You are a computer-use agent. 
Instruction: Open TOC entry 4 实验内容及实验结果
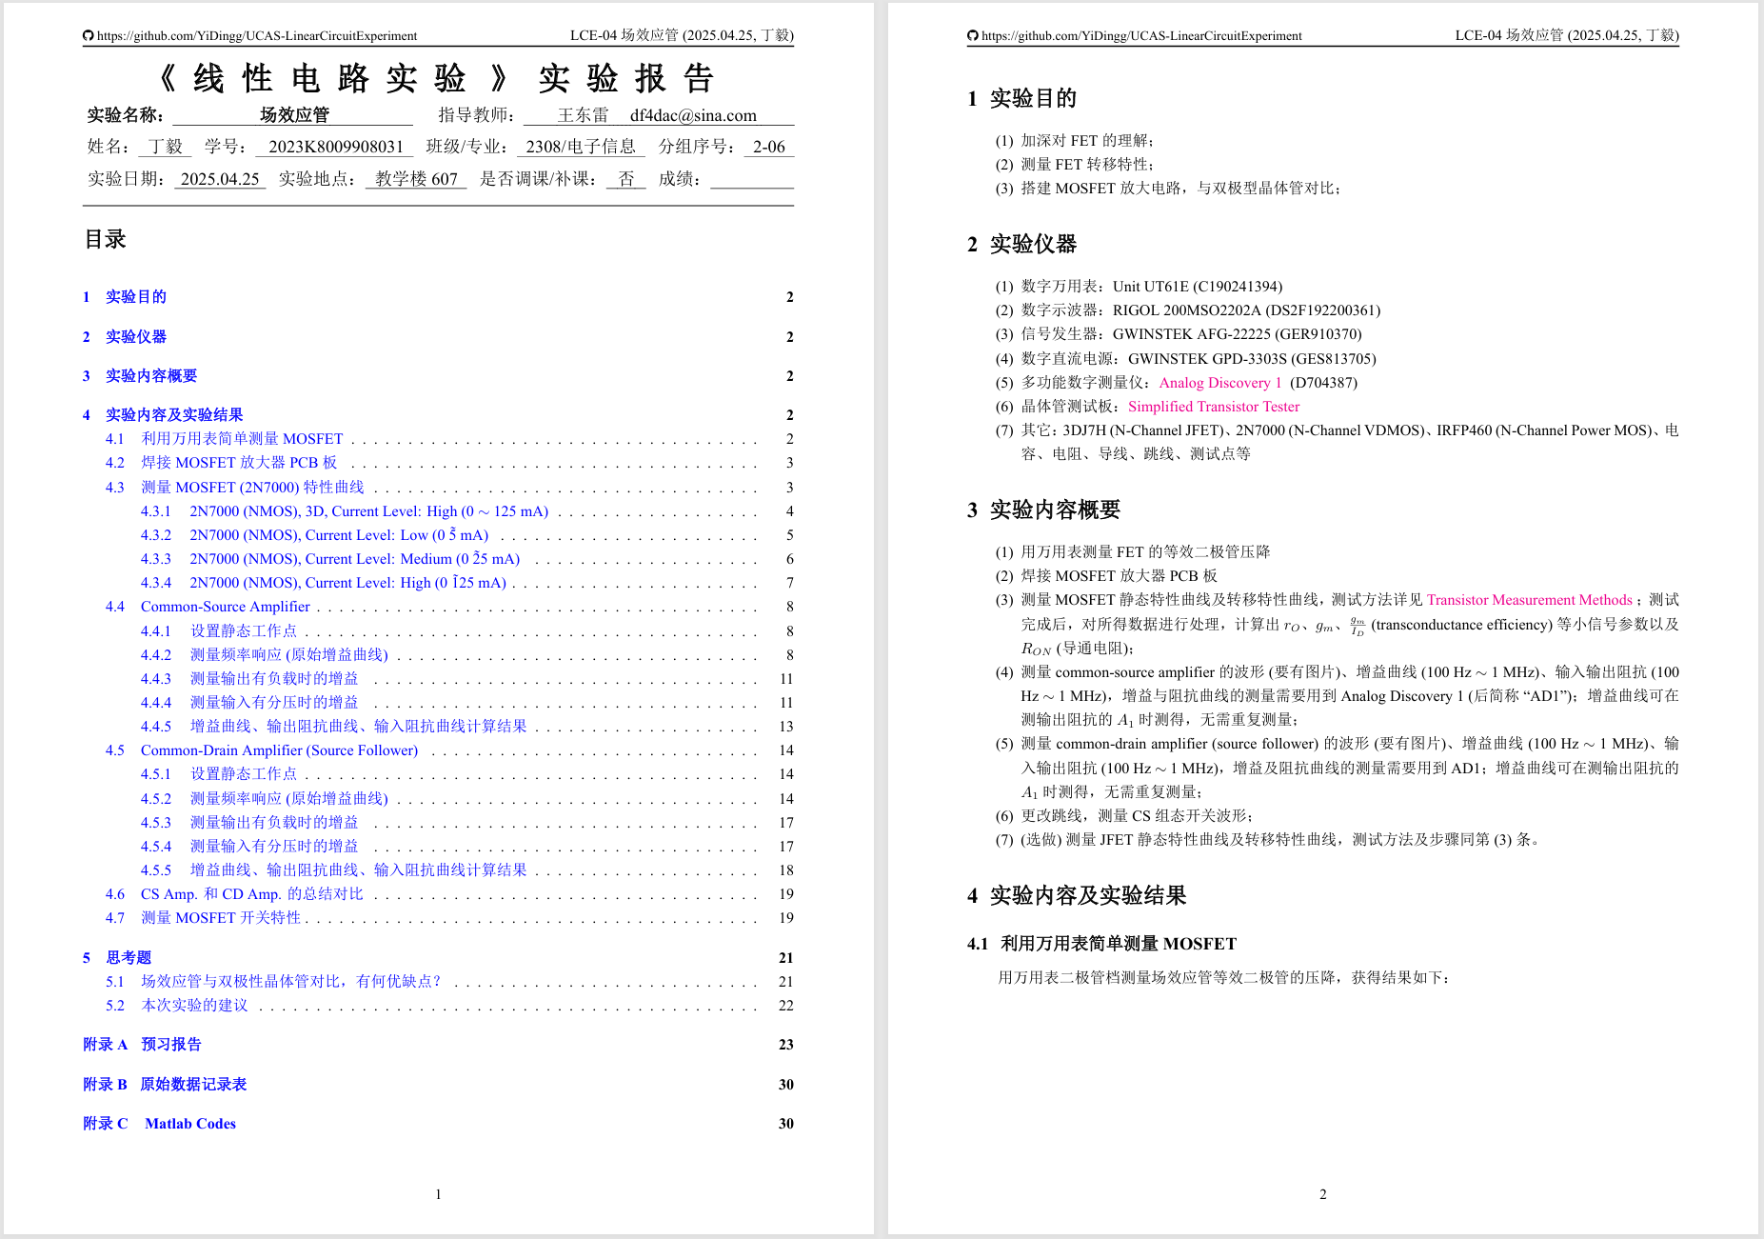(163, 415)
